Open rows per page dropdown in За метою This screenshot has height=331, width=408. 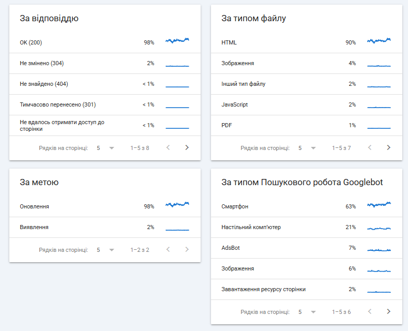(105, 250)
